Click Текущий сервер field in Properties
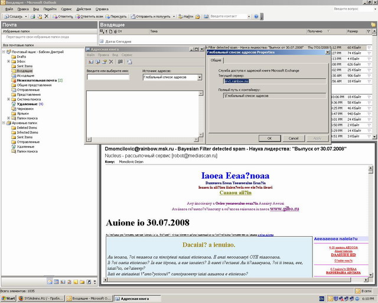This screenshot has height=303, width=378. (x=275, y=81)
